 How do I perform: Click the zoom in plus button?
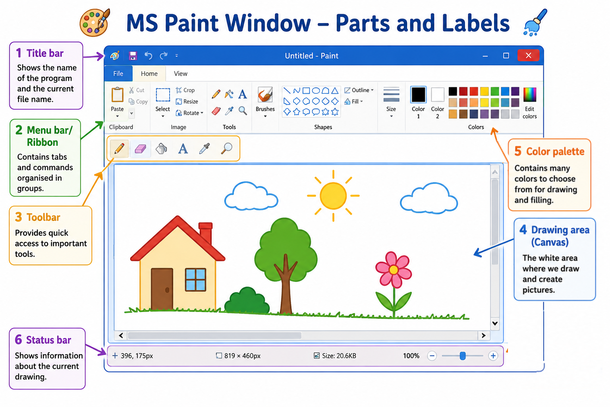coord(493,356)
